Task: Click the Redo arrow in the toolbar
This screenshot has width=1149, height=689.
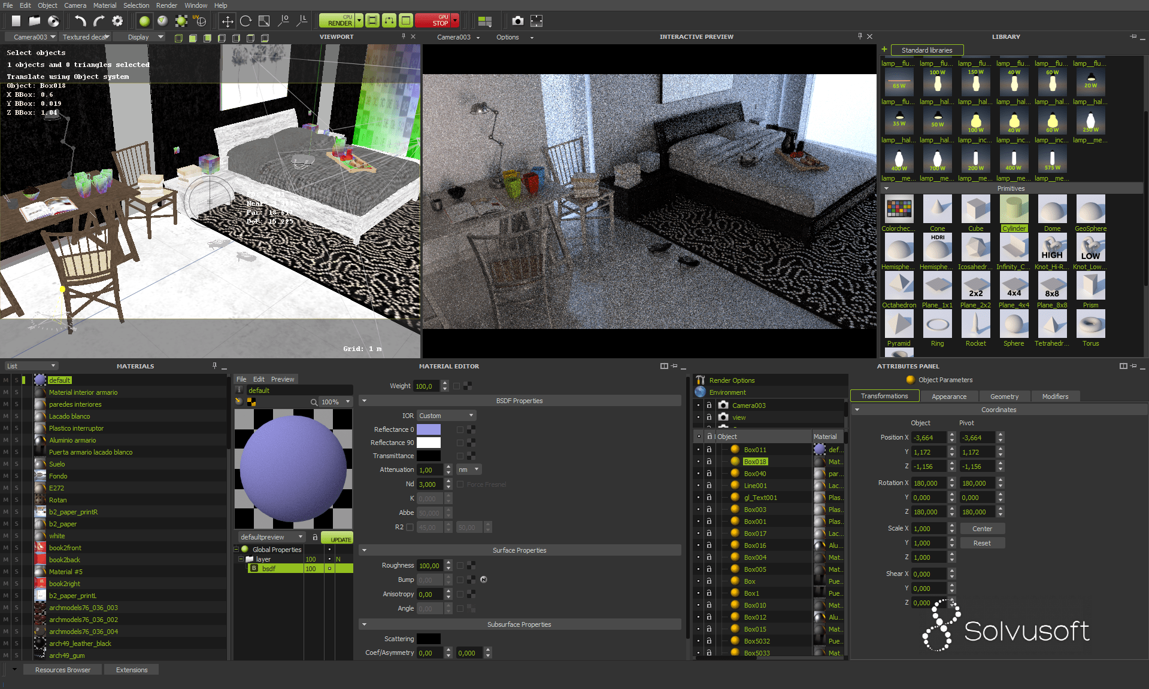Action: point(99,21)
